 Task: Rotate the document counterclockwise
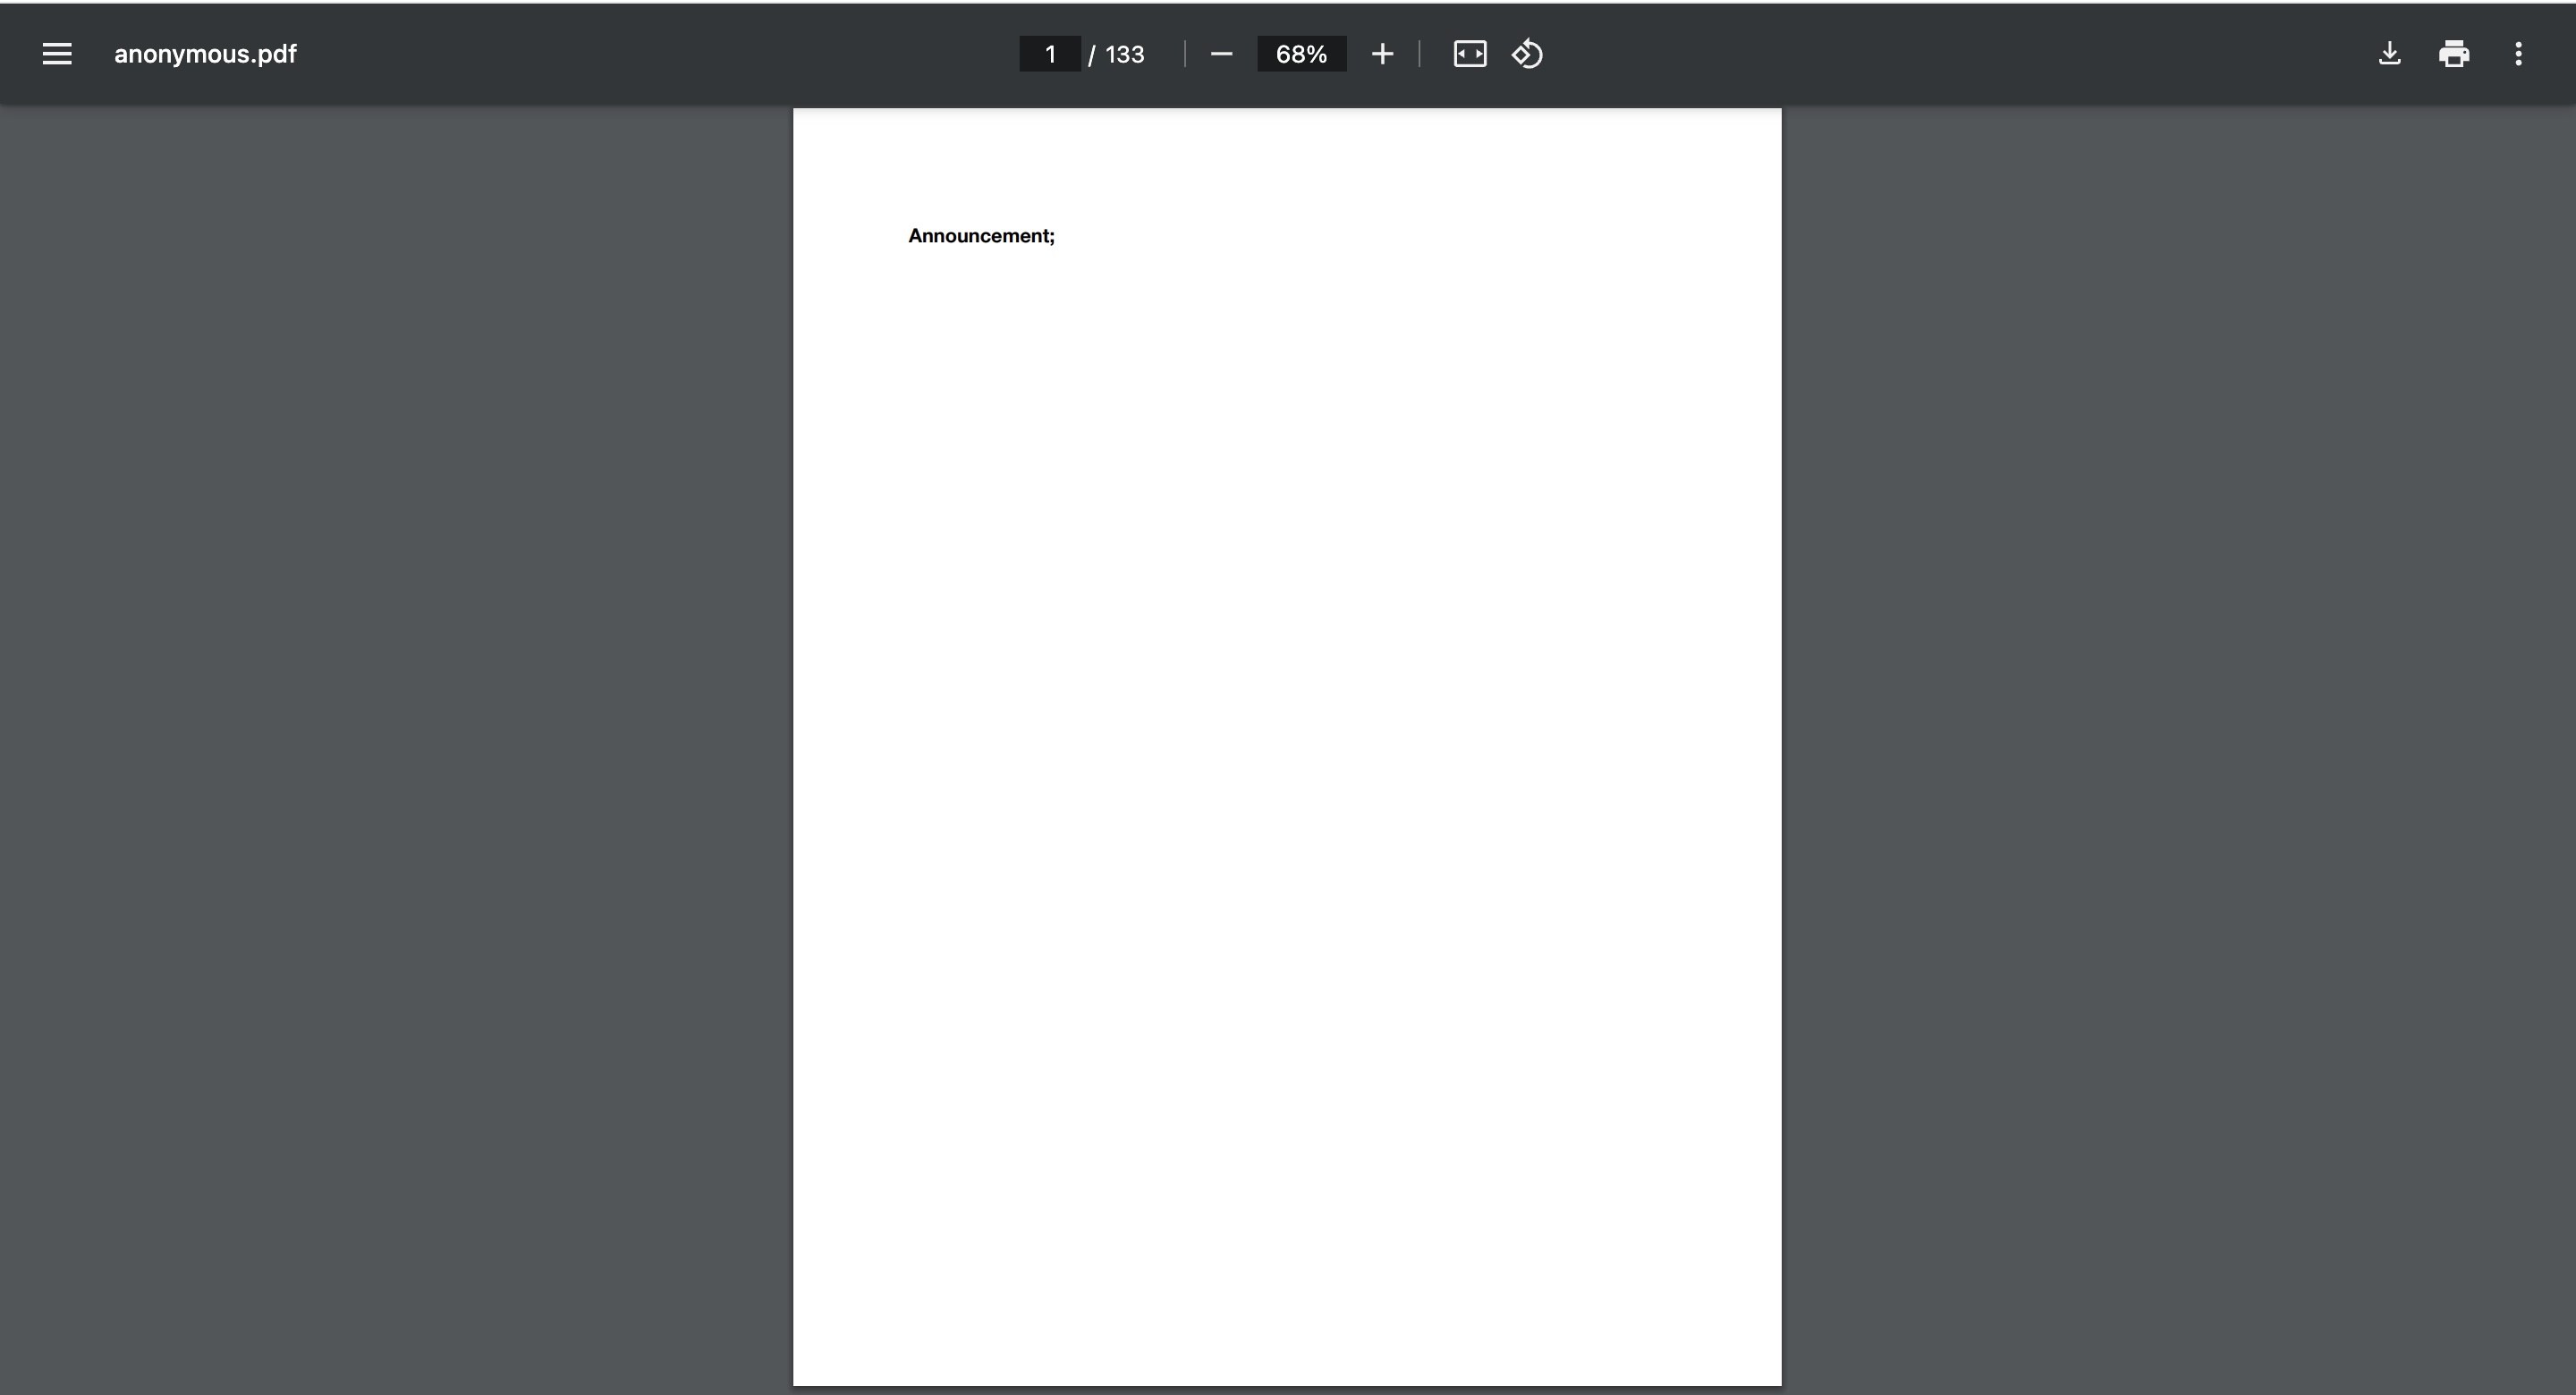[1527, 54]
